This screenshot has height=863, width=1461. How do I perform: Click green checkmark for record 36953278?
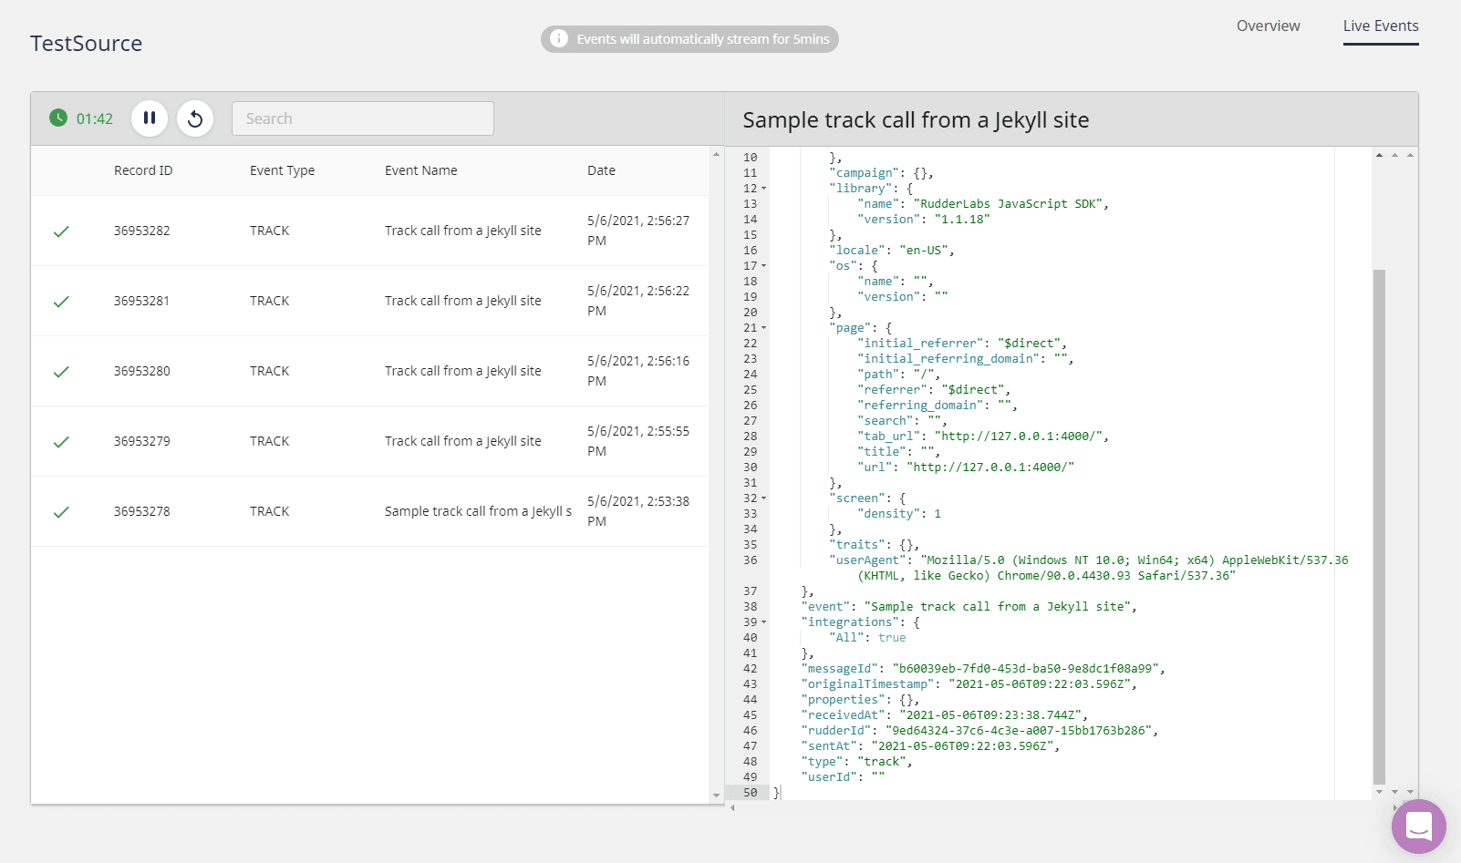click(x=61, y=512)
